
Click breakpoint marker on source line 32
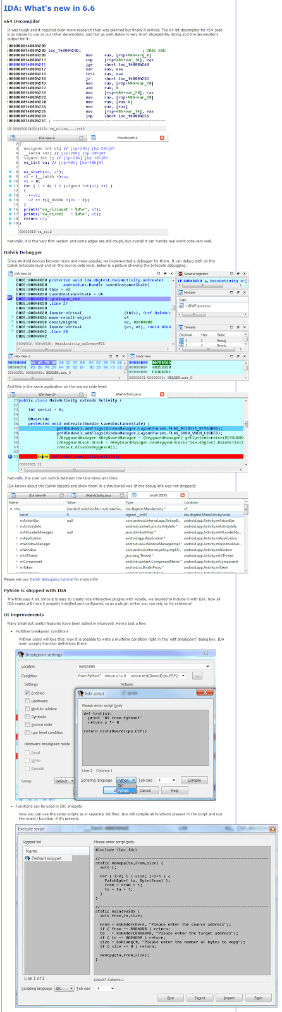[x=11, y=455]
